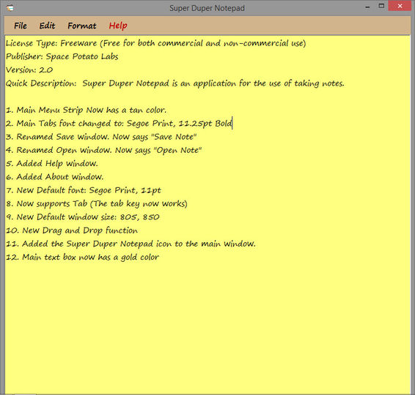Open the Format menu

(82, 26)
